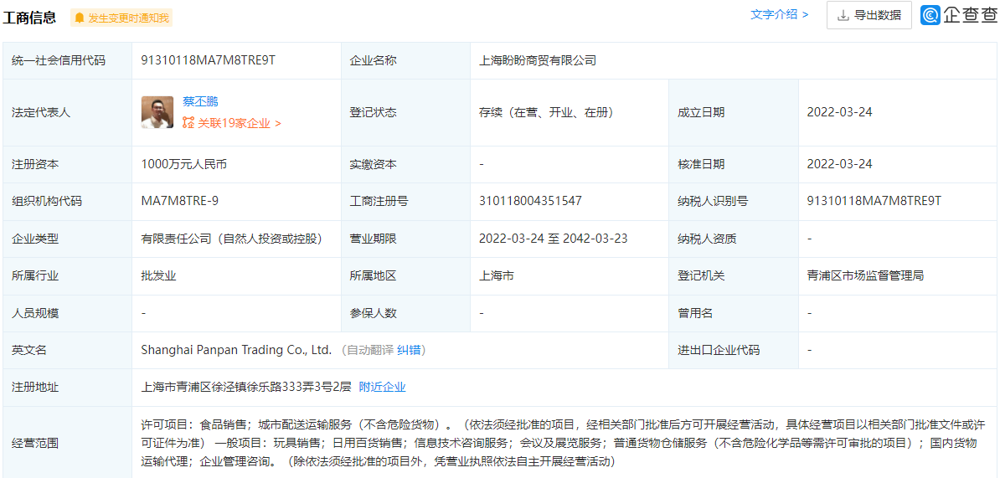This screenshot has height=478, width=1000.
Task: Select English name Shanghai Panpan Trading Co., Ltd.
Action: (x=237, y=350)
